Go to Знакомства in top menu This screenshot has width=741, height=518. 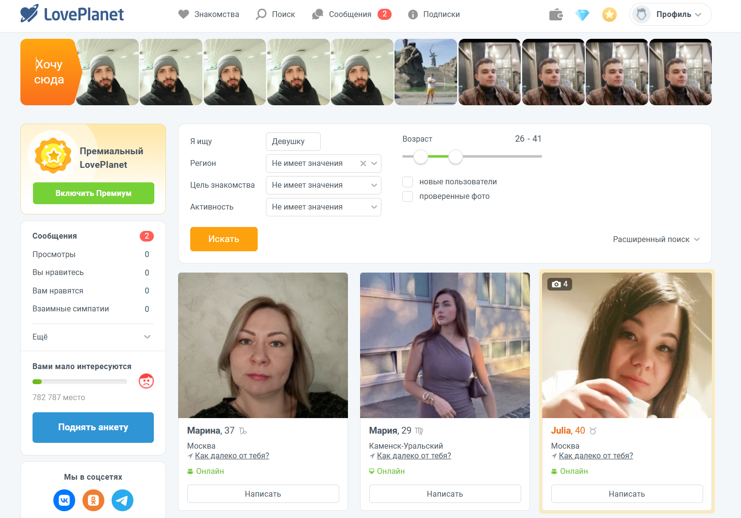209,15
